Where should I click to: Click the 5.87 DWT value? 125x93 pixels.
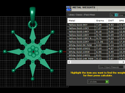coord(111,59)
